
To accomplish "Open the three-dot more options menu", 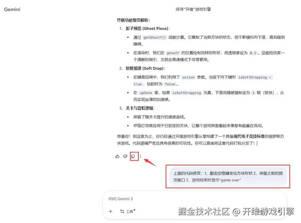I will pyautogui.click(x=140, y=156).
